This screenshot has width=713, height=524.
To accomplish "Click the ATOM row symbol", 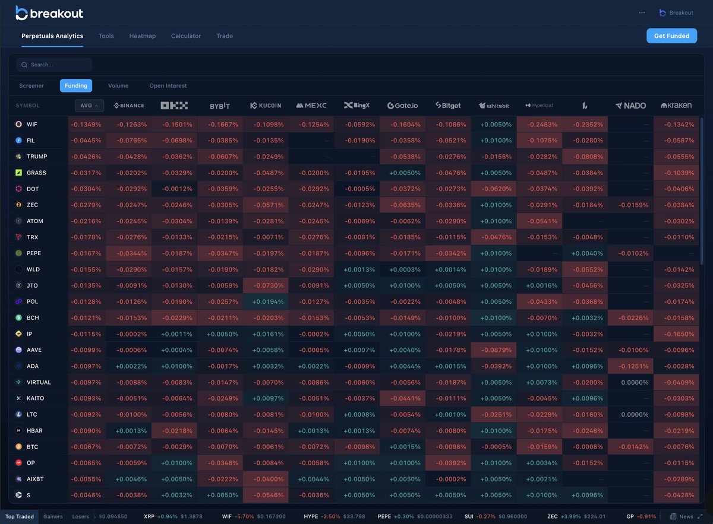I will (x=35, y=221).
